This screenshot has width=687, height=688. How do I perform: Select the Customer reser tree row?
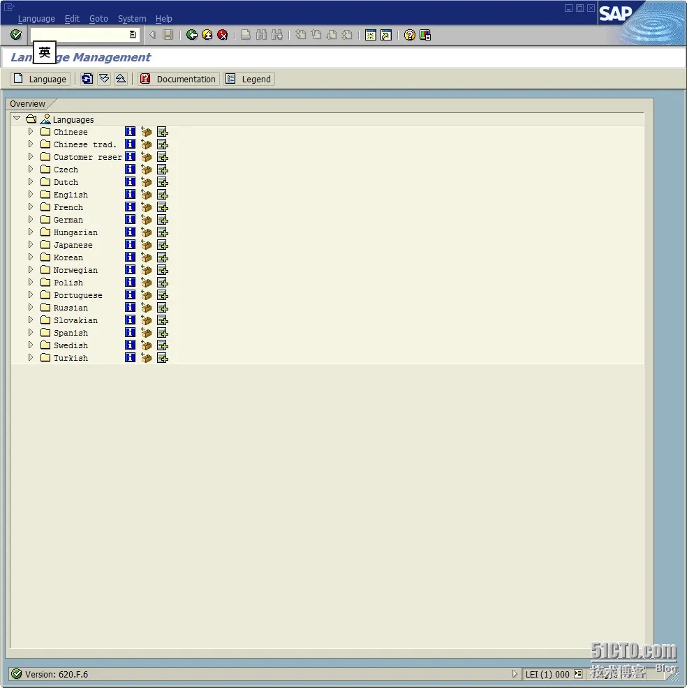(x=87, y=156)
